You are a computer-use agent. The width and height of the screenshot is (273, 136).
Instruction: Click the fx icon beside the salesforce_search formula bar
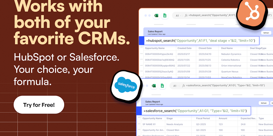point(183,86)
